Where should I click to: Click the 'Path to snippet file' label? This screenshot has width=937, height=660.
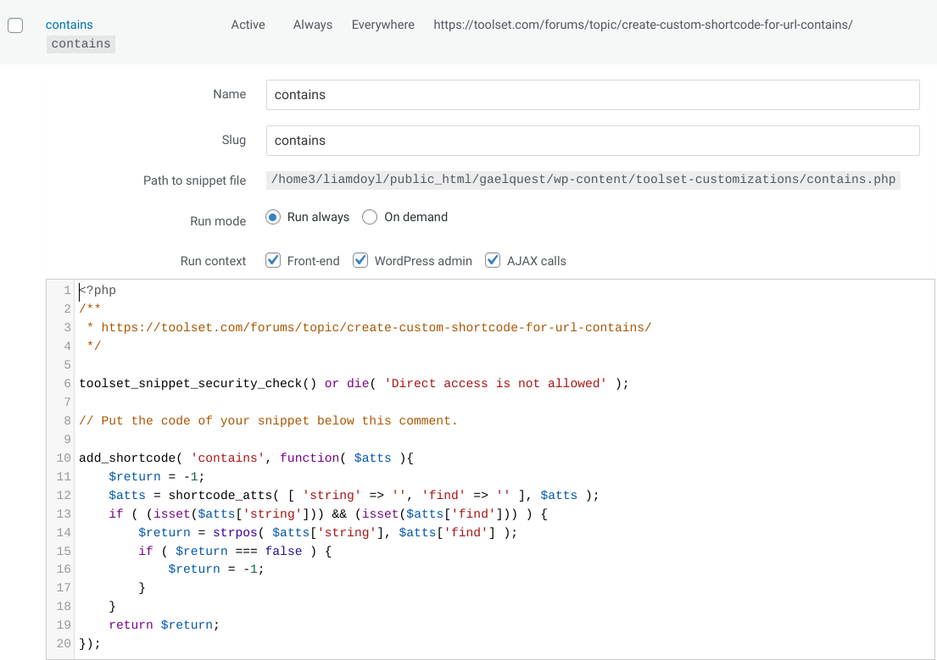click(x=195, y=180)
